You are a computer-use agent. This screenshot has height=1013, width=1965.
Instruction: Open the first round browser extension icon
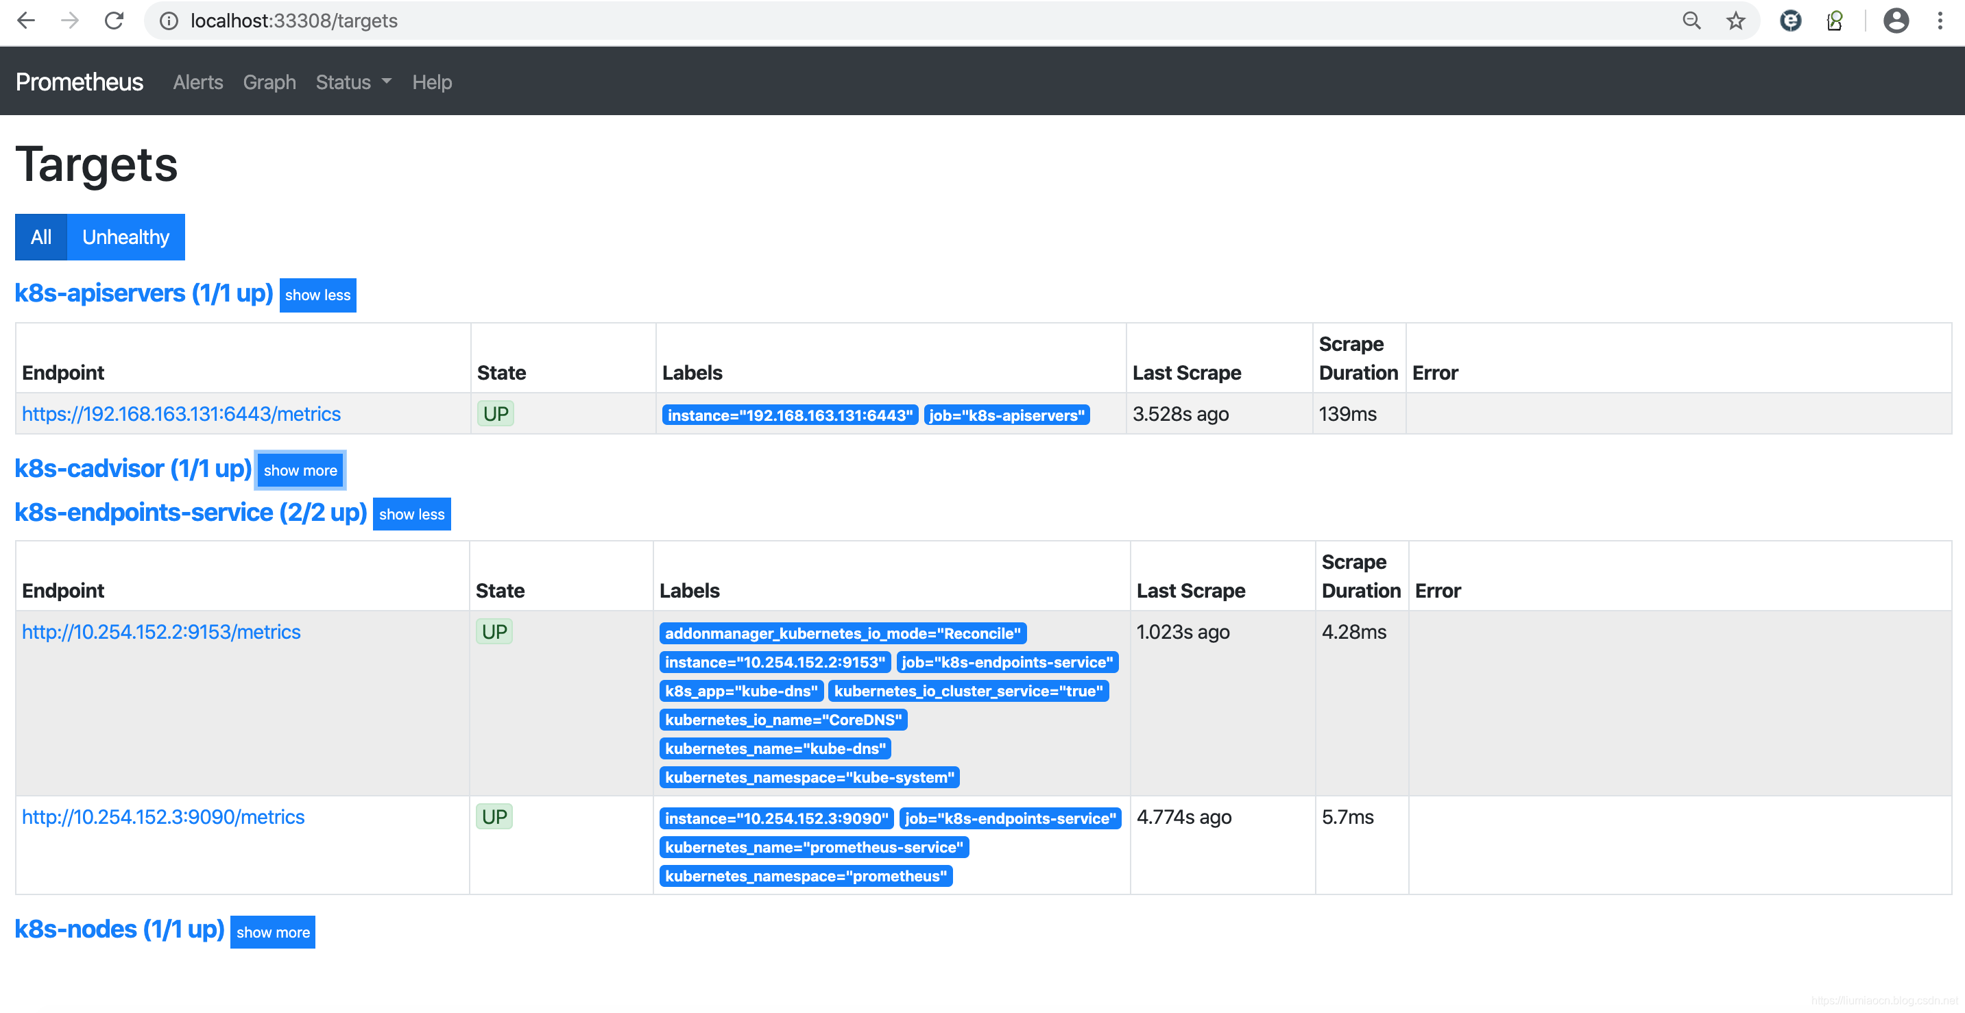click(x=1790, y=21)
